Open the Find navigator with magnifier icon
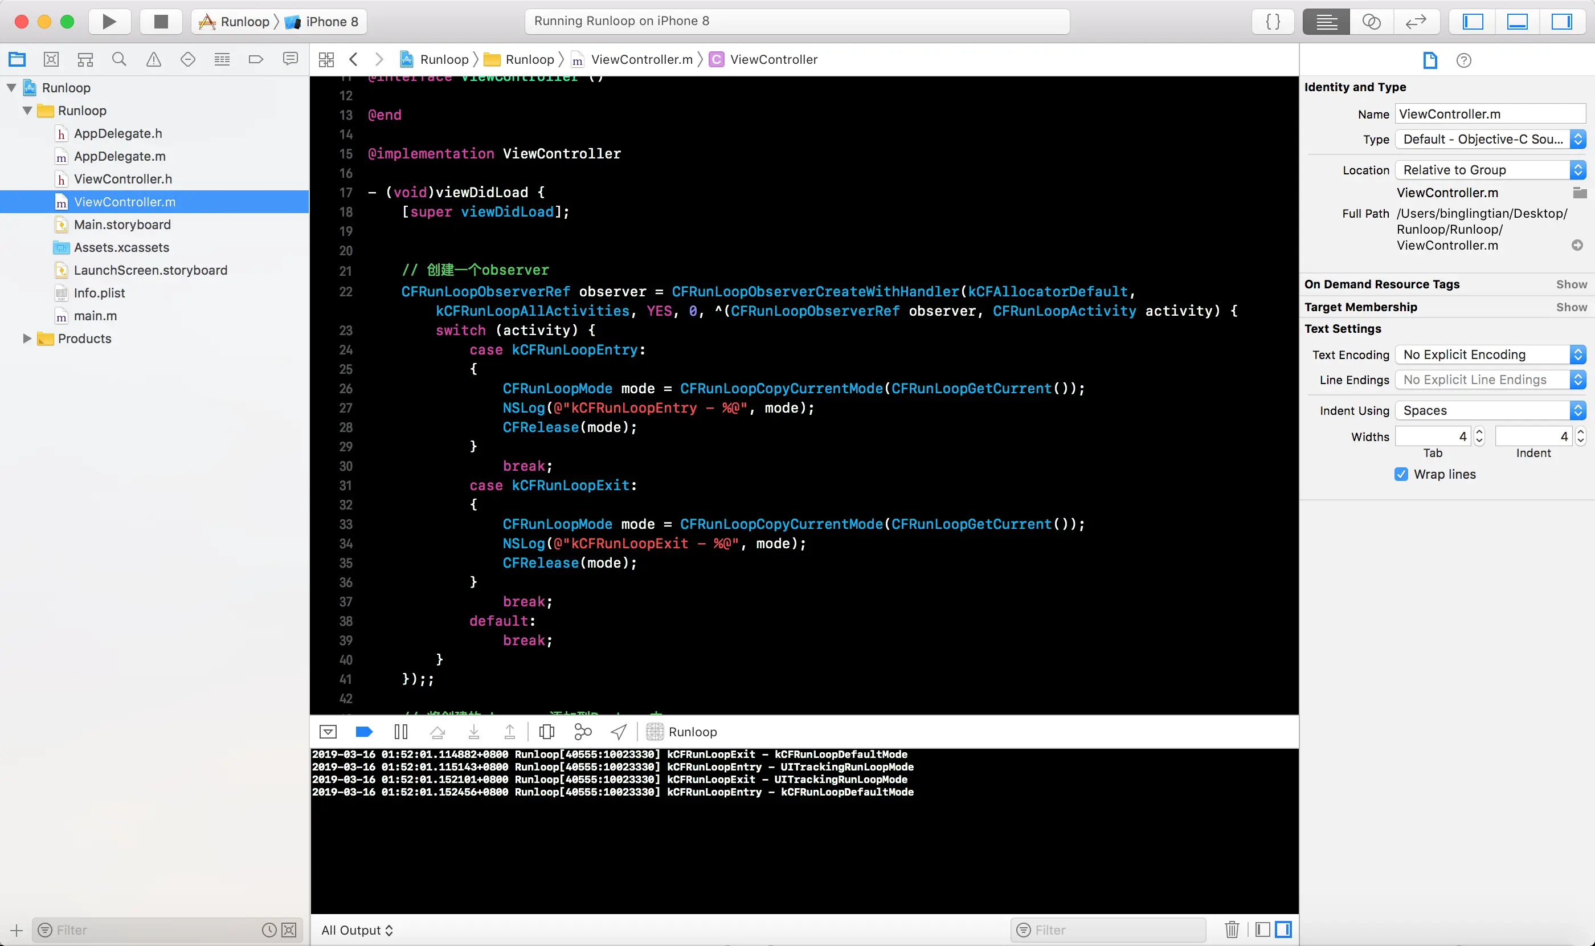 point(119,59)
